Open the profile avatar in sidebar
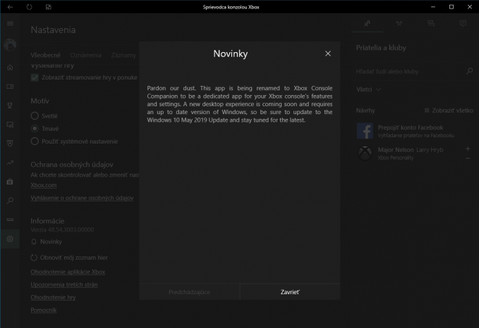 click(x=10, y=45)
